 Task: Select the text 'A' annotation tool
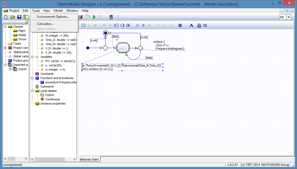click(192, 25)
